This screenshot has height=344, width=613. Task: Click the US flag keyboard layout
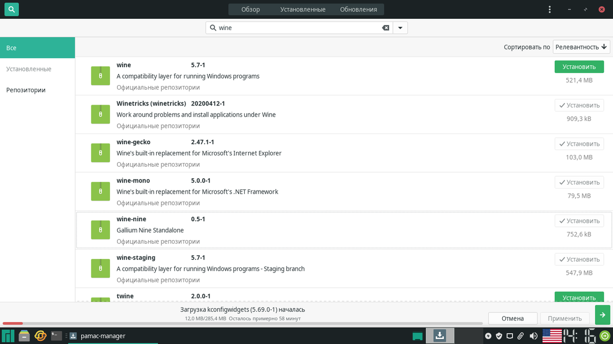click(552, 336)
